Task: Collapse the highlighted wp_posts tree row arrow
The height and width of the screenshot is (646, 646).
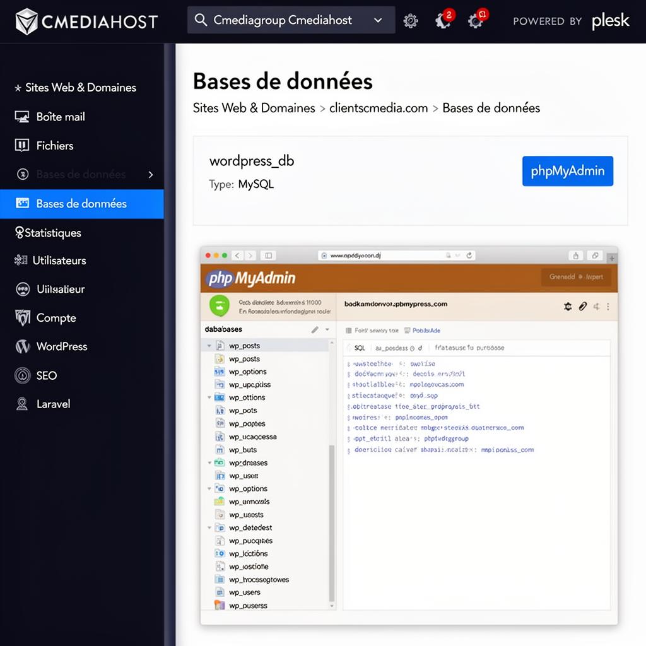Action: (x=209, y=346)
